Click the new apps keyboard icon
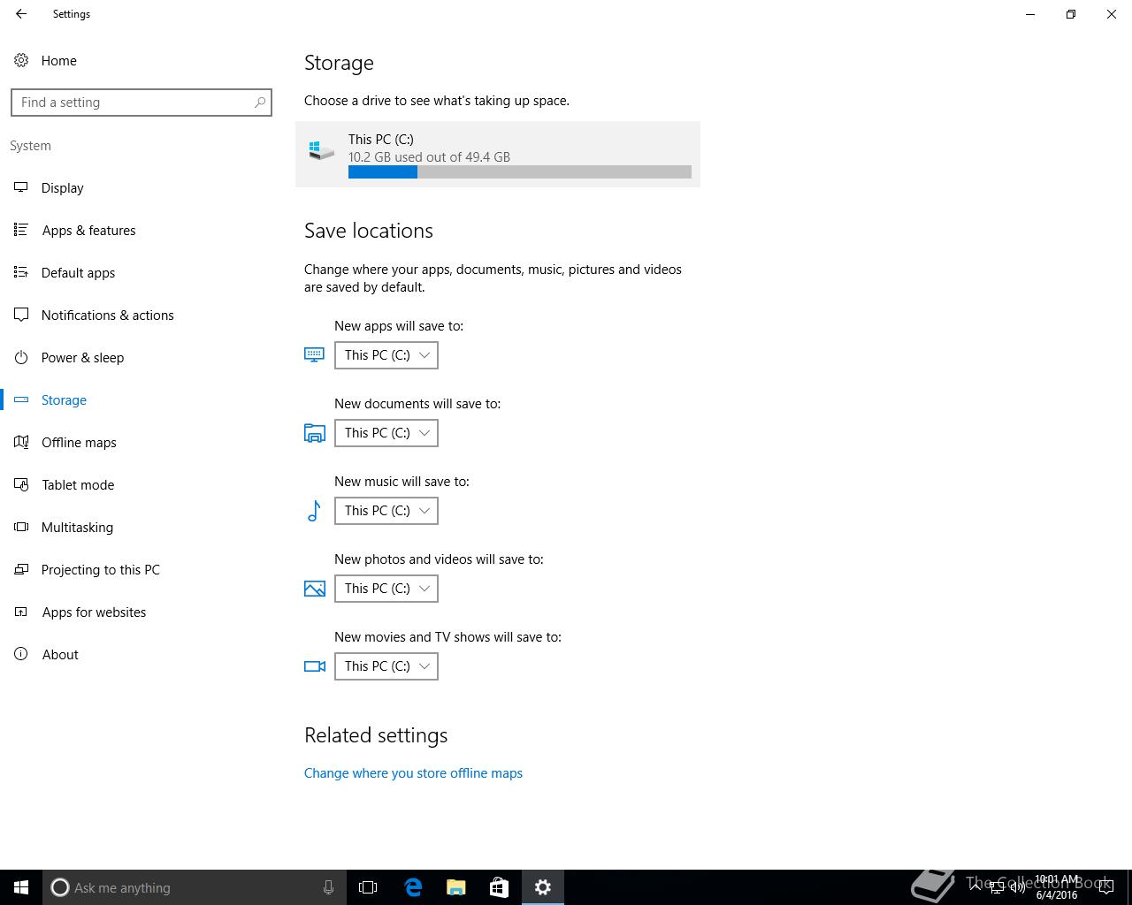The width and height of the screenshot is (1132, 905). (x=314, y=354)
